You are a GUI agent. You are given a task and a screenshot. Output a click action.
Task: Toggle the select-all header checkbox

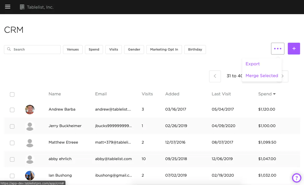(12, 95)
